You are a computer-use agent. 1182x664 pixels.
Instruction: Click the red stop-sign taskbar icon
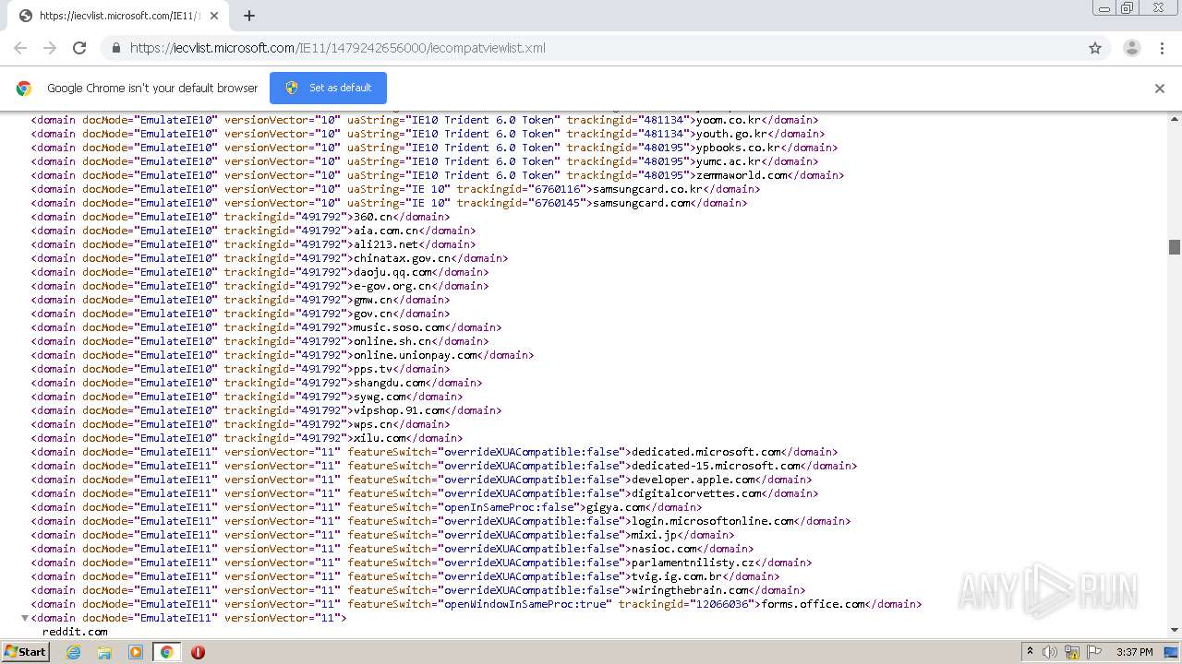tap(198, 652)
